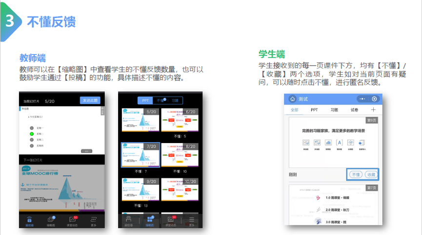Tap the letter A fill-in icon on page 9

coord(340,143)
